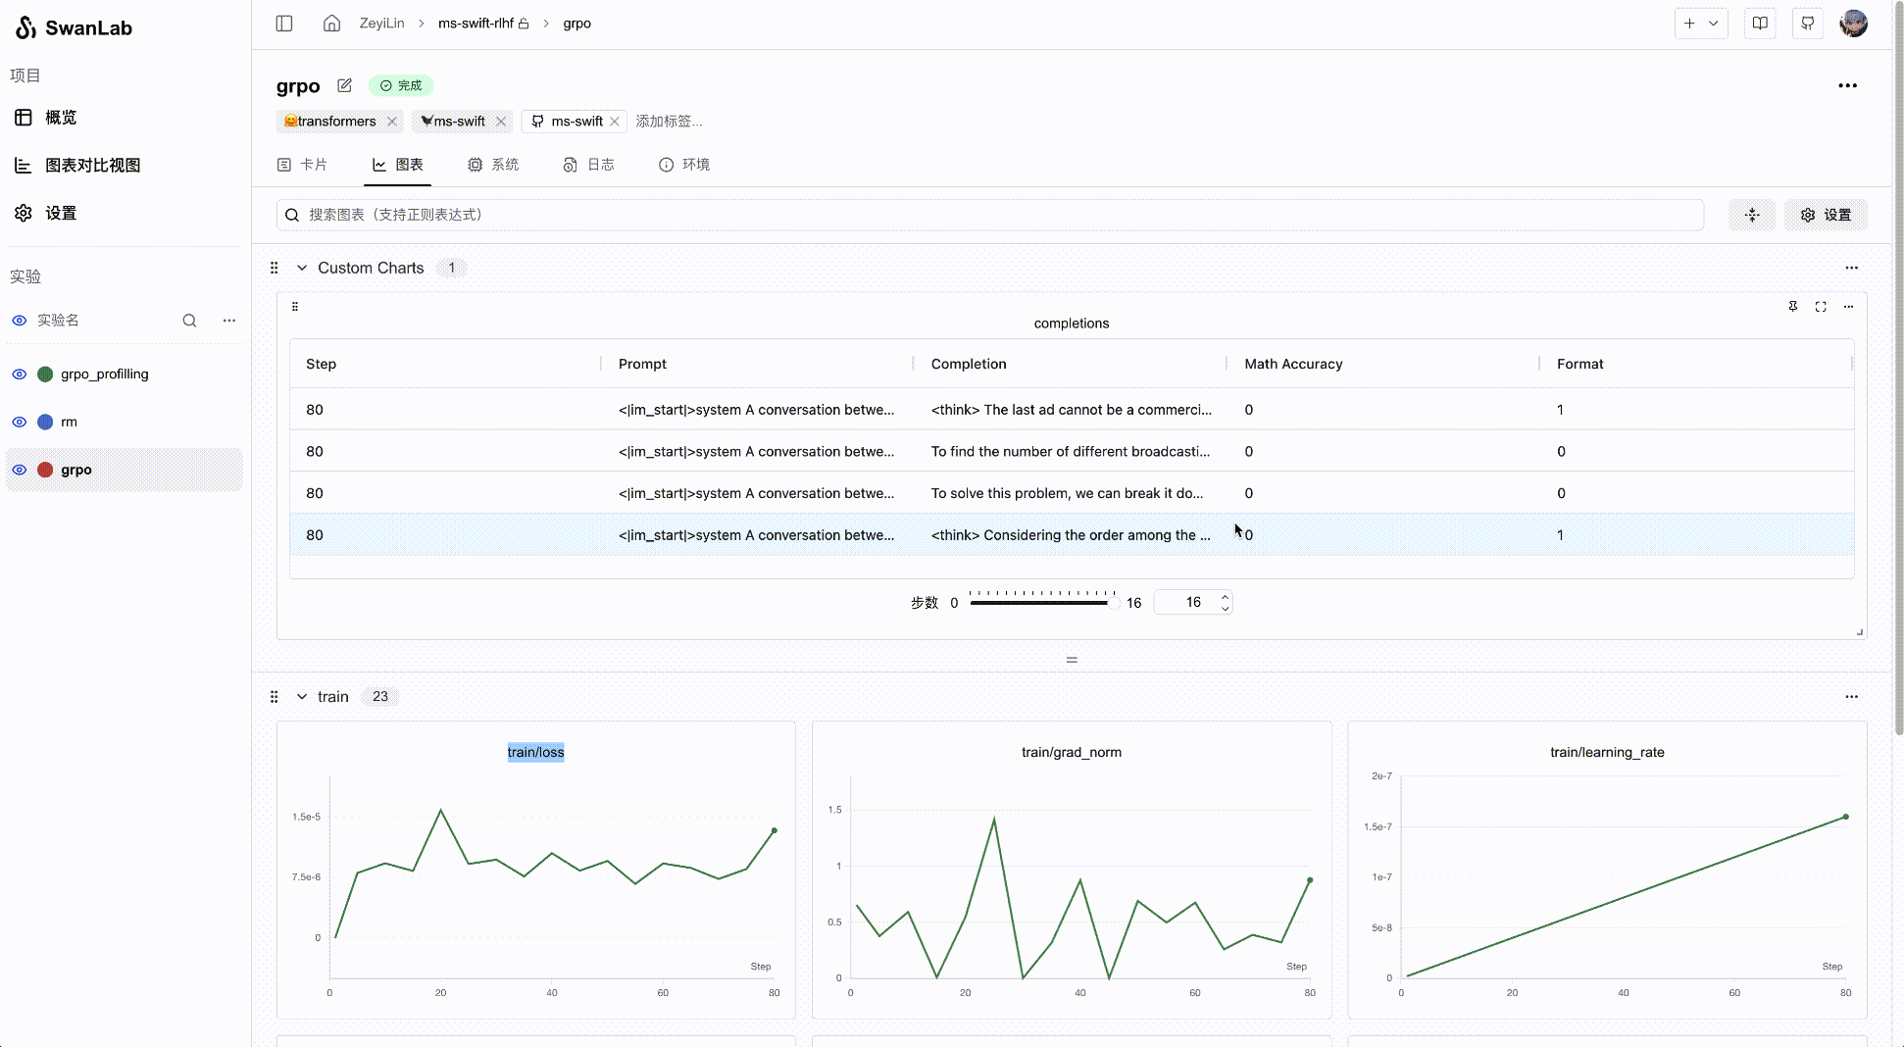Toggle visibility of grpo_profilling experiment
Viewport: 1904px width, 1047px height.
(19, 374)
